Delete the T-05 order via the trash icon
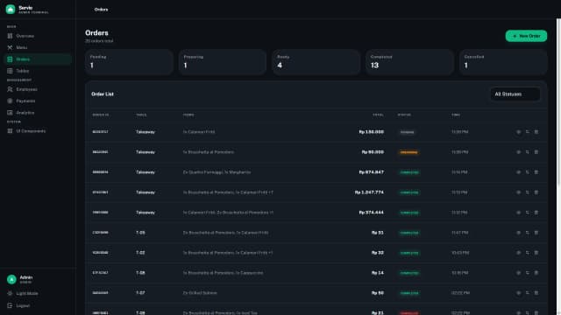 click(536, 233)
